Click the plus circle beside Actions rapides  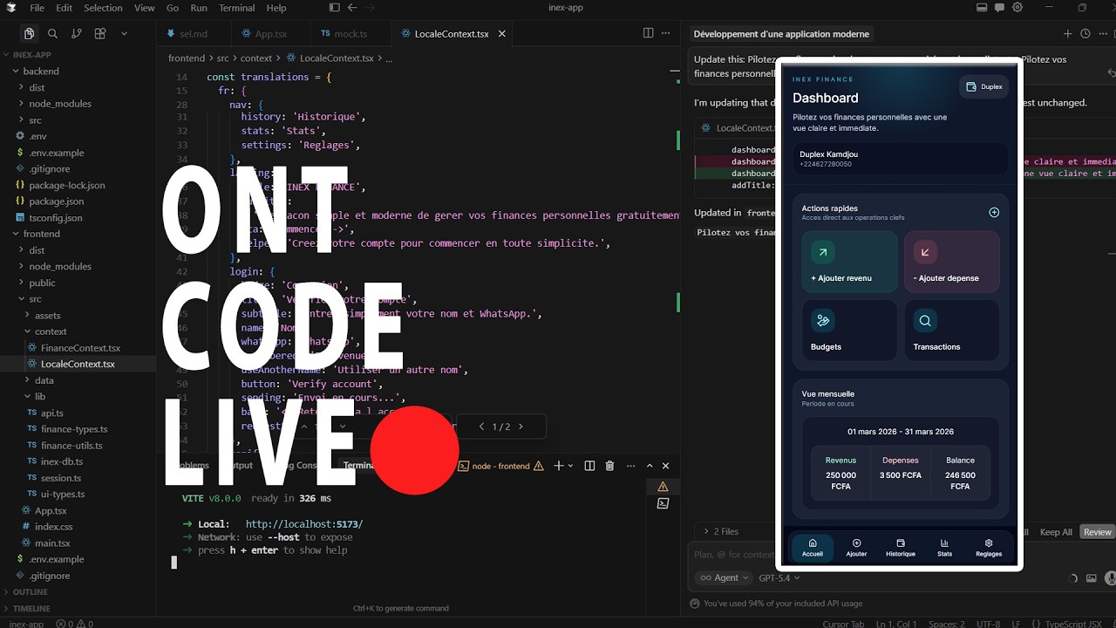(994, 212)
